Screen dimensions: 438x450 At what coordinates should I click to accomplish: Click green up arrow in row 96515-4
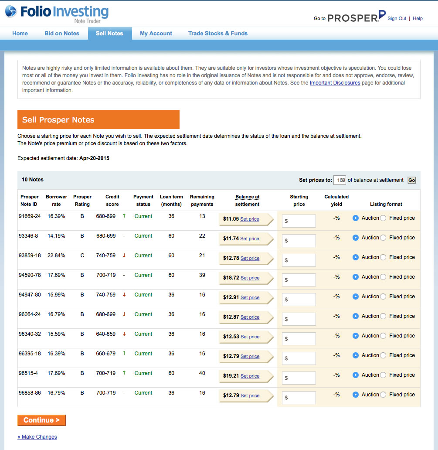124,373
